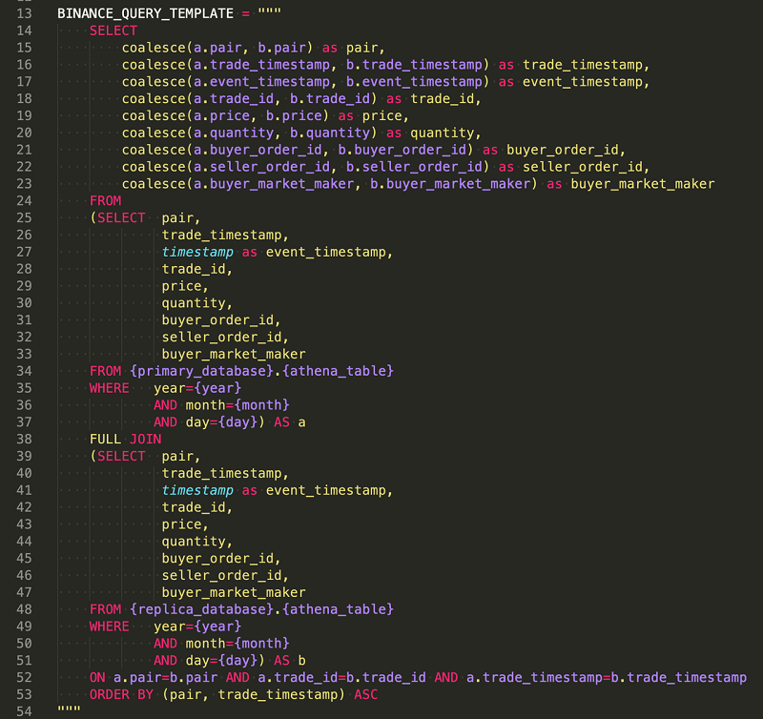The width and height of the screenshot is (763, 719).
Task: Click 'AS a' alias on line 37
Action: pyautogui.click(x=290, y=422)
